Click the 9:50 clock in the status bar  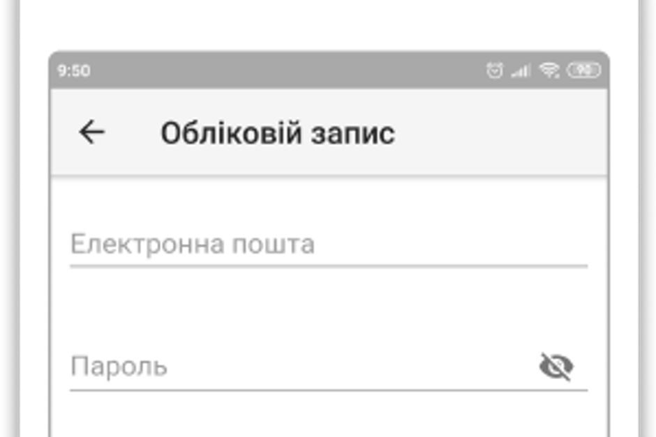tap(73, 71)
